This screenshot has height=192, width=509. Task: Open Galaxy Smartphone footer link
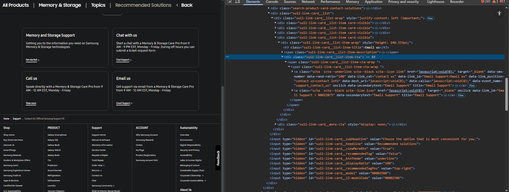(57, 135)
